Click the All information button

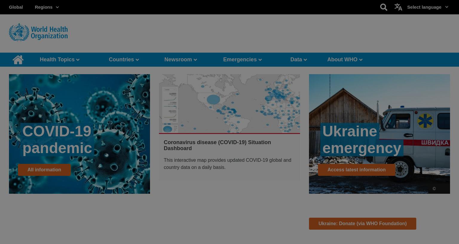pyautogui.click(x=44, y=170)
